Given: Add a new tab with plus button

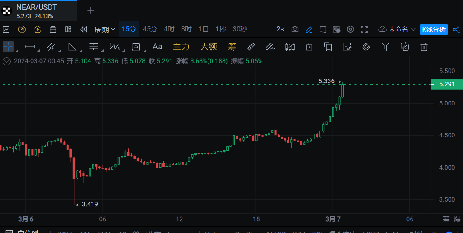Looking at the screenshot, I should click(x=91, y=10).
